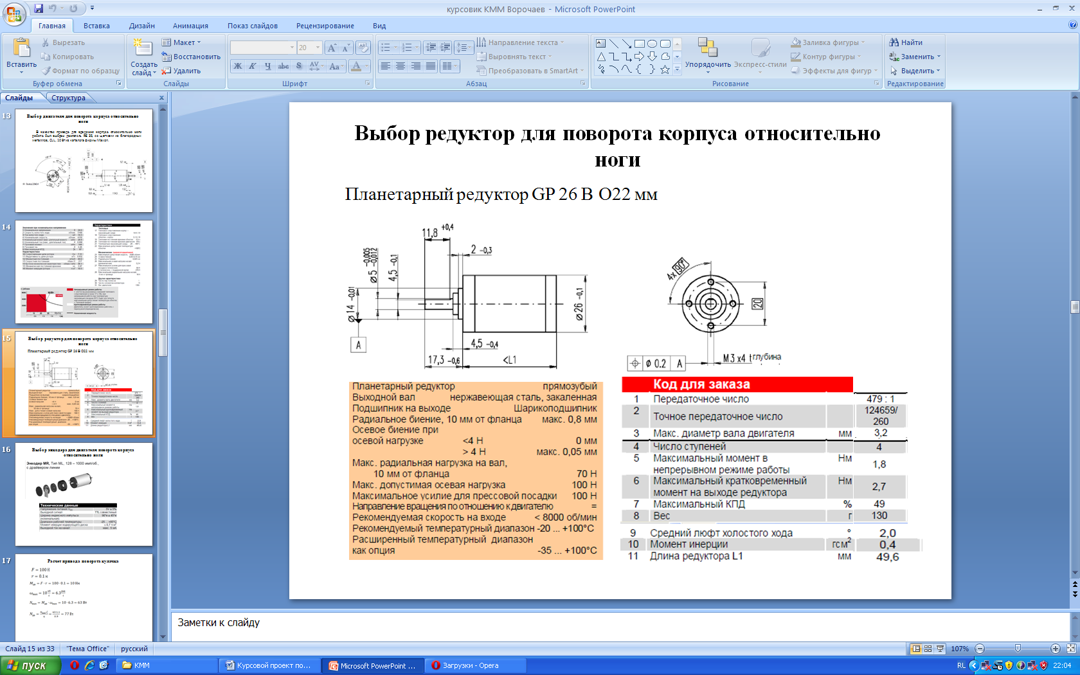Click the notes field 'Заметки к слайду'
This screenshot has width=1080, height=675.
(x=620, y=625)
